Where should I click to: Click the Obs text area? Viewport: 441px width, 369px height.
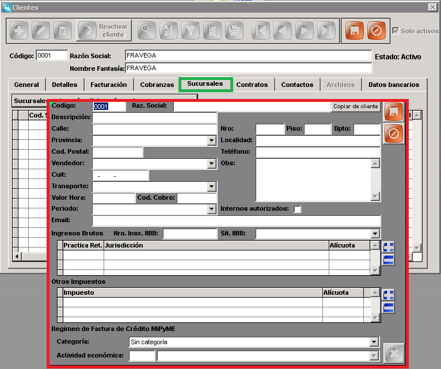[x=313, y=180]
